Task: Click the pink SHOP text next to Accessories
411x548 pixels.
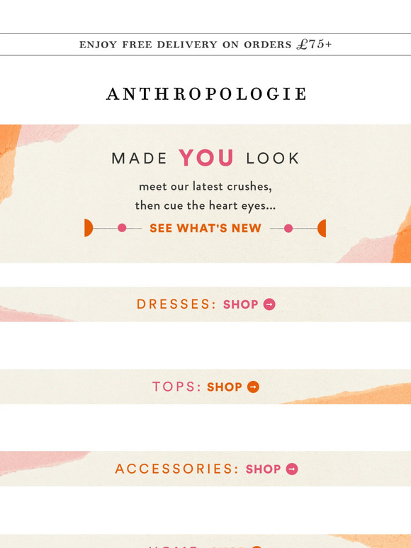Action: click(264, 469)
